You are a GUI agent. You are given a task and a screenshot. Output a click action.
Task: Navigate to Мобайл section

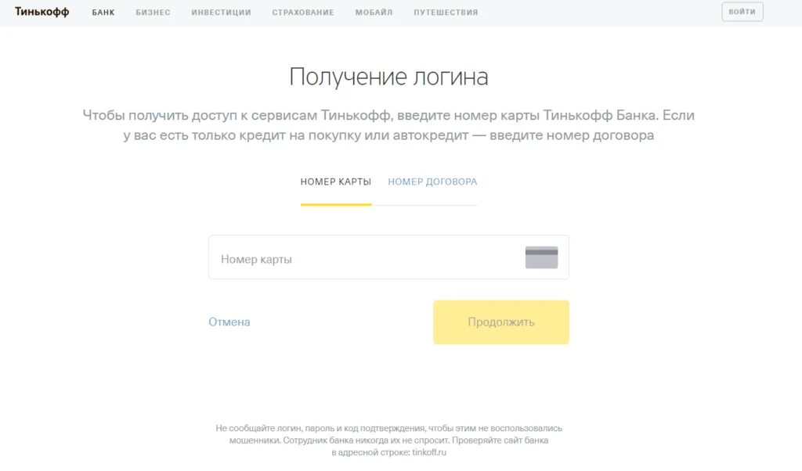(x=374, y=13)
